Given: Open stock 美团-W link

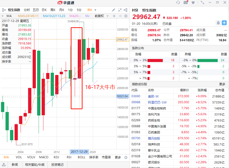Looking at the screenshot, I should click(x=153, y=96).
